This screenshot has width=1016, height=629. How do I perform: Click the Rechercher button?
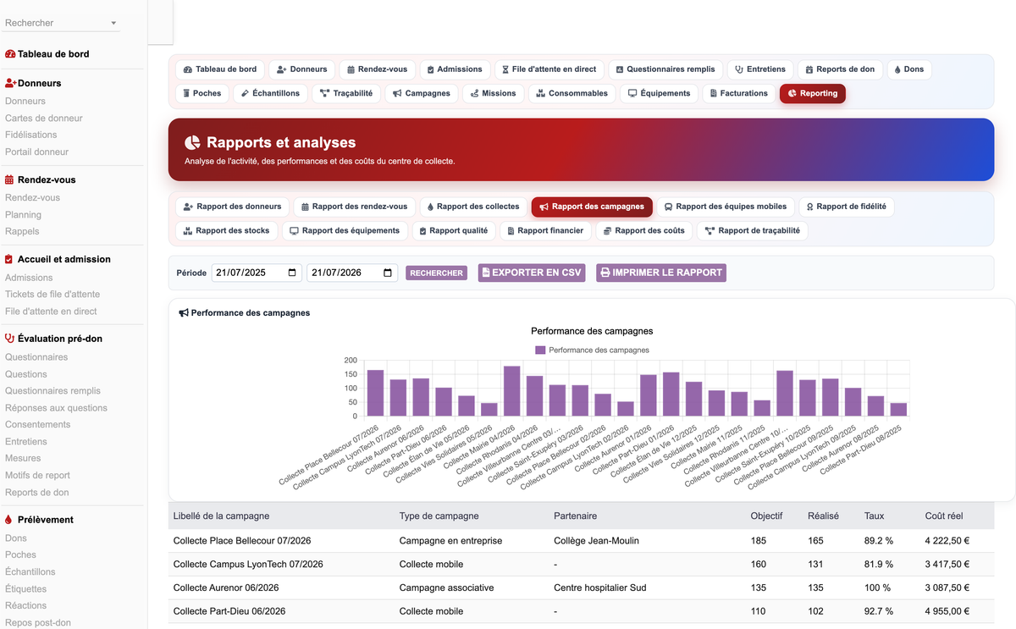point(436,273)
